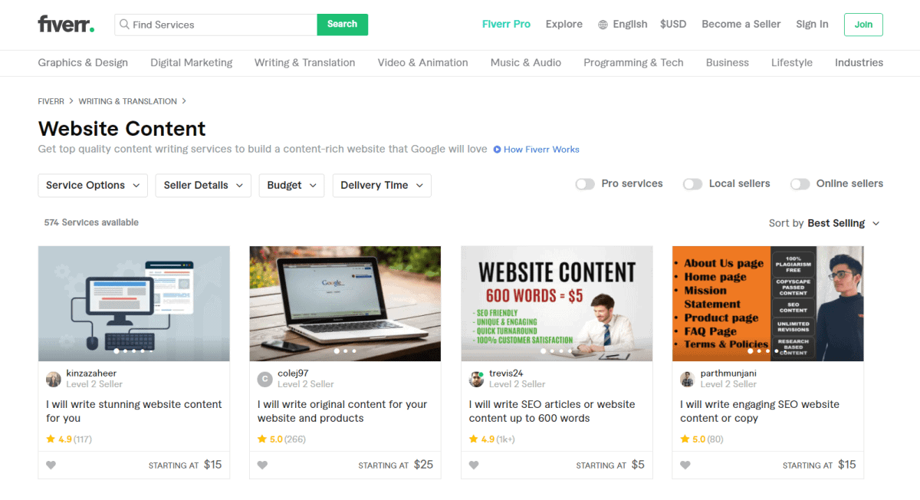Click the FIVERR breadcrumb link
This screenshot has width=920, height=500.
pos(51,101)
